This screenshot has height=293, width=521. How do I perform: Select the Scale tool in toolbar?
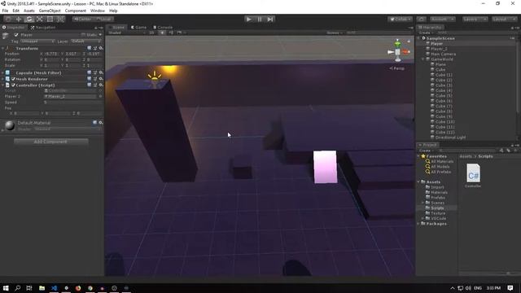point(40,20)
